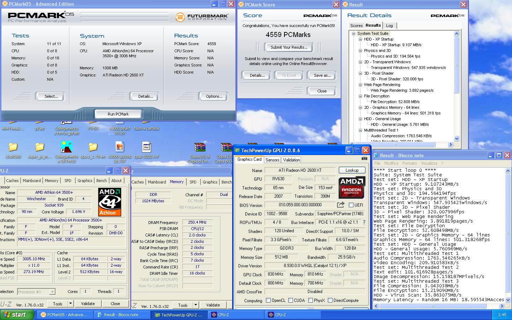512x320 pixels.
Task: Enable the PhysX computing checkbox
Action: tap(310, 300)
